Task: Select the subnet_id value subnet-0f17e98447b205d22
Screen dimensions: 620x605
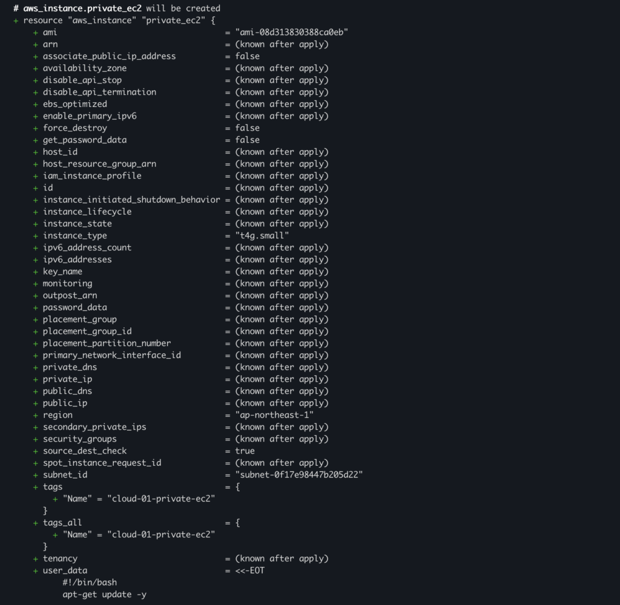Action: point(298,475)
